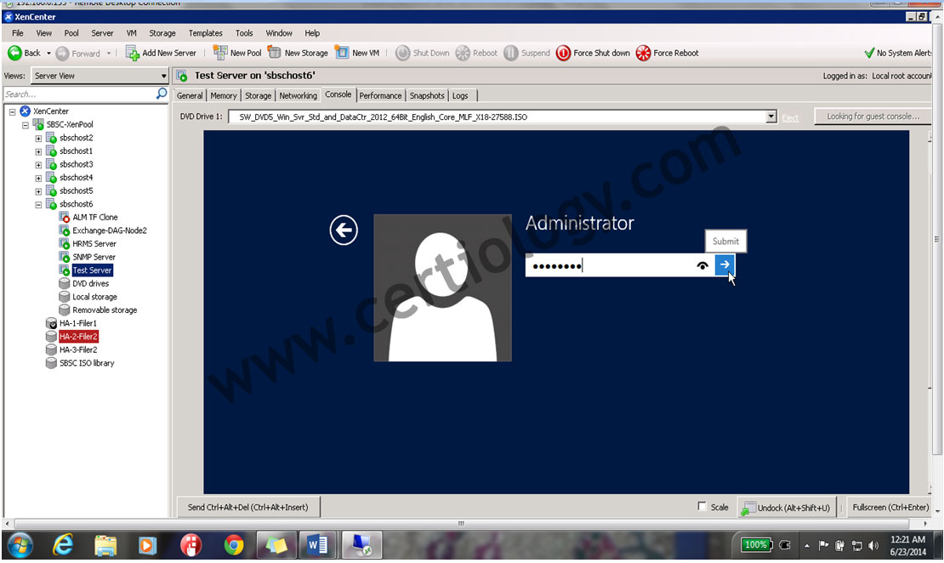Viewport: 944px width, 563px height.
Task: Open the Back history dropdown arrow
Action: pos(48,54)
